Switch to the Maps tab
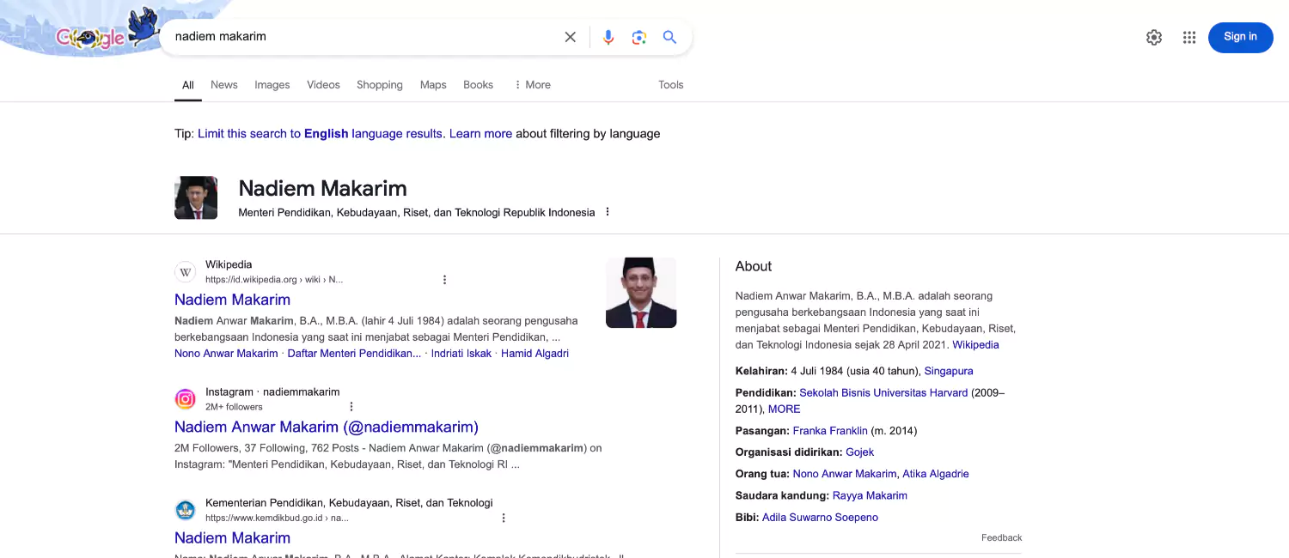The image size is (1289, 558). click(433, 85)
